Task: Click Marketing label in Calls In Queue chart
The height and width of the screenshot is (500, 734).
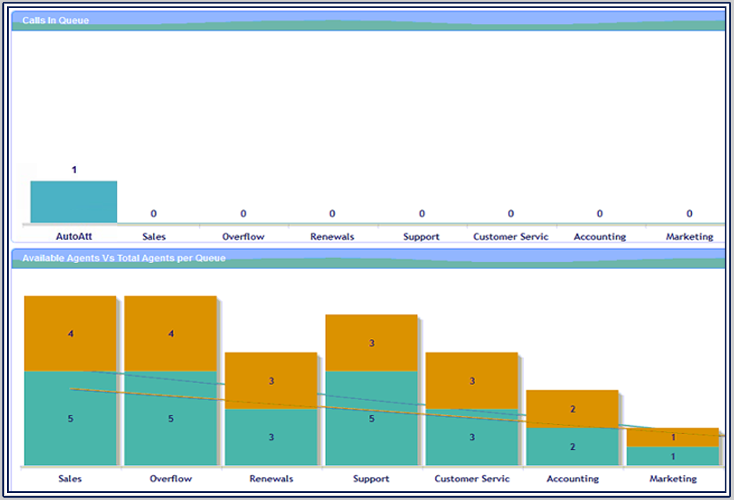Action: tap(689, 237)
